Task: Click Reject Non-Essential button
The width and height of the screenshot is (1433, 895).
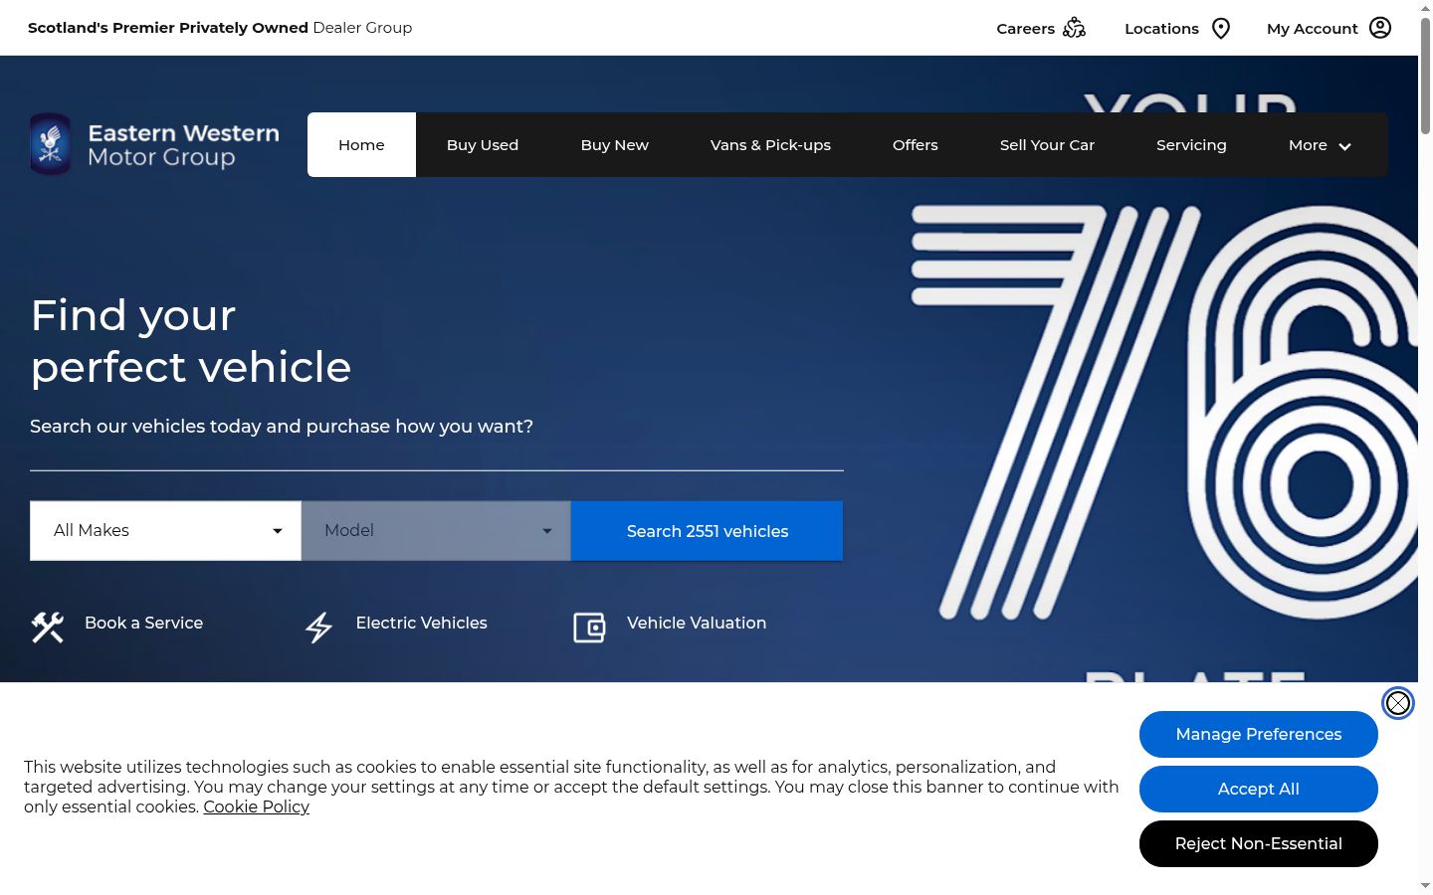Action: pos(1259,843)
